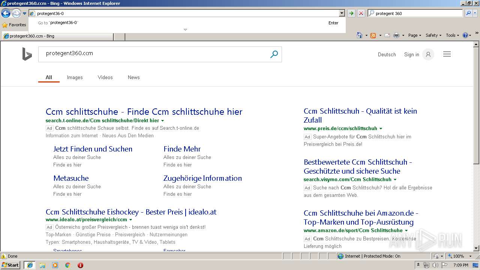480x270 pixels.
Task: Click the RSS Feeds icon
Action: 373,35
